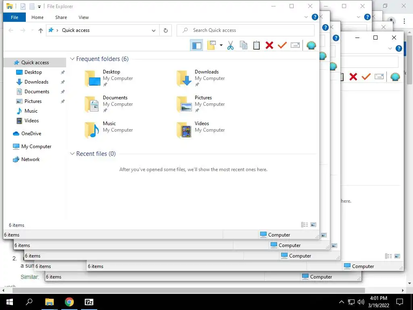
Task: Open the Recent locations dropdown
Action: pyautogui.click(x=32, y=30)
